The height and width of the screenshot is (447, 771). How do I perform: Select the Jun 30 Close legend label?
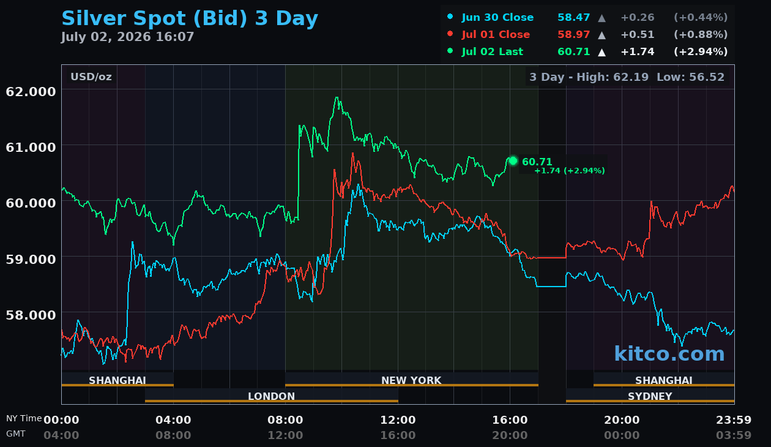click(x=497, y=18)
